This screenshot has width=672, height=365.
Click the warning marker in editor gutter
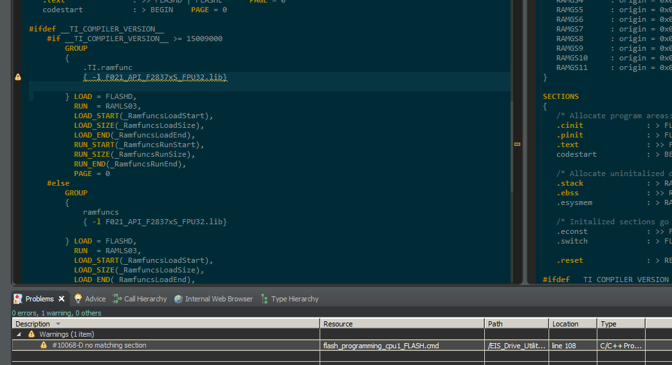[18, 77]
